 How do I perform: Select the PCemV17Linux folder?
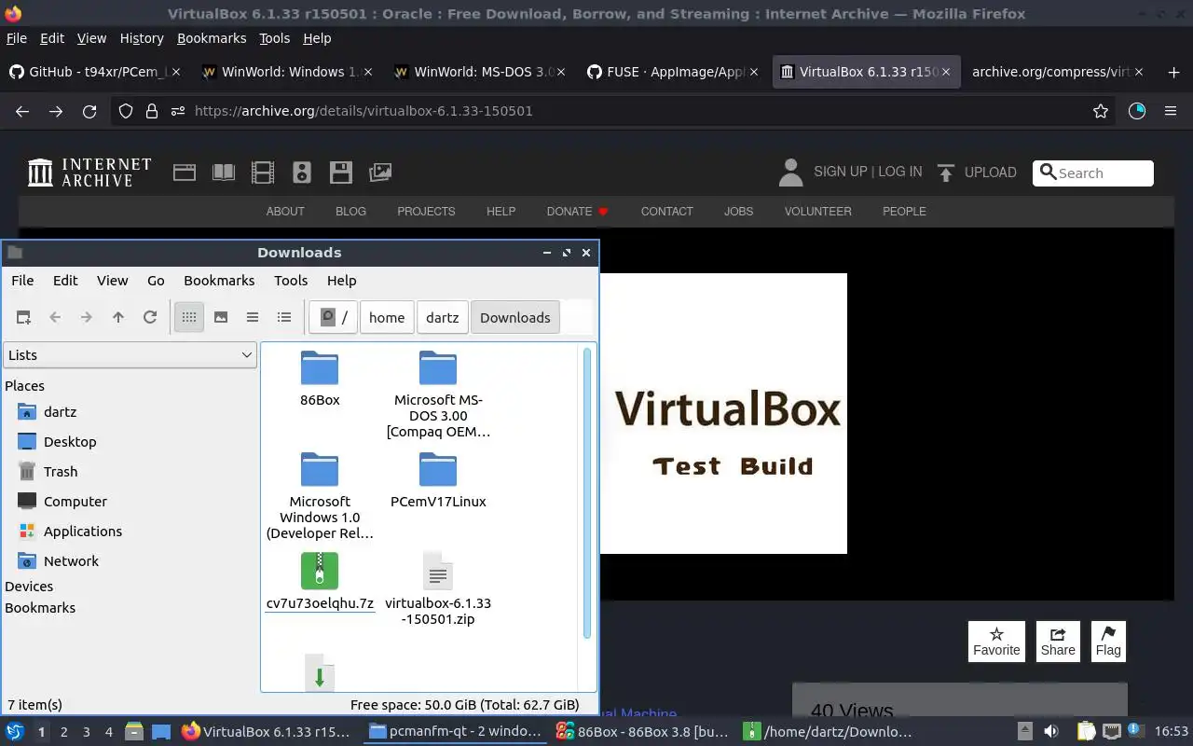(438, 480)
